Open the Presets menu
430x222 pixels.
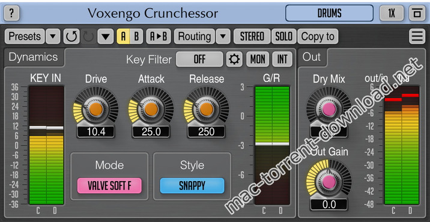[25, 36]
